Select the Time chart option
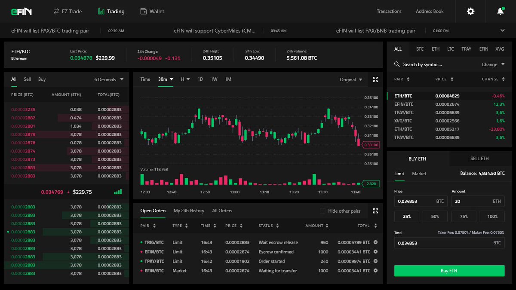This screenshot has height=290, width=516. click(145, 79)
